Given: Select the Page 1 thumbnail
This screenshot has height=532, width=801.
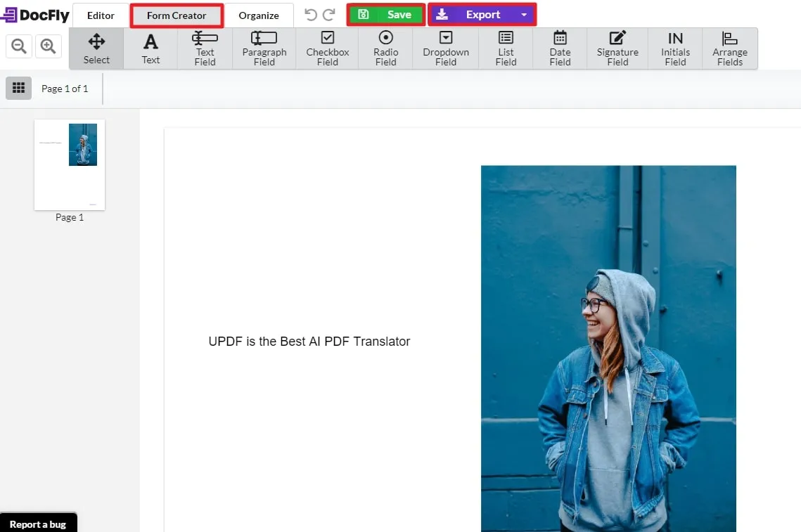Looking at the screenshot, I should click(69, 164).
